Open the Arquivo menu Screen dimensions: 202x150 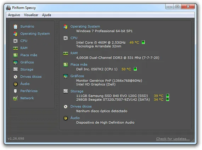point(14,15)
